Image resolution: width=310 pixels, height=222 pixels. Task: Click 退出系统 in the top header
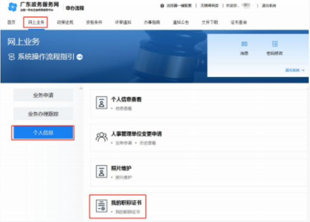(269, 6)
